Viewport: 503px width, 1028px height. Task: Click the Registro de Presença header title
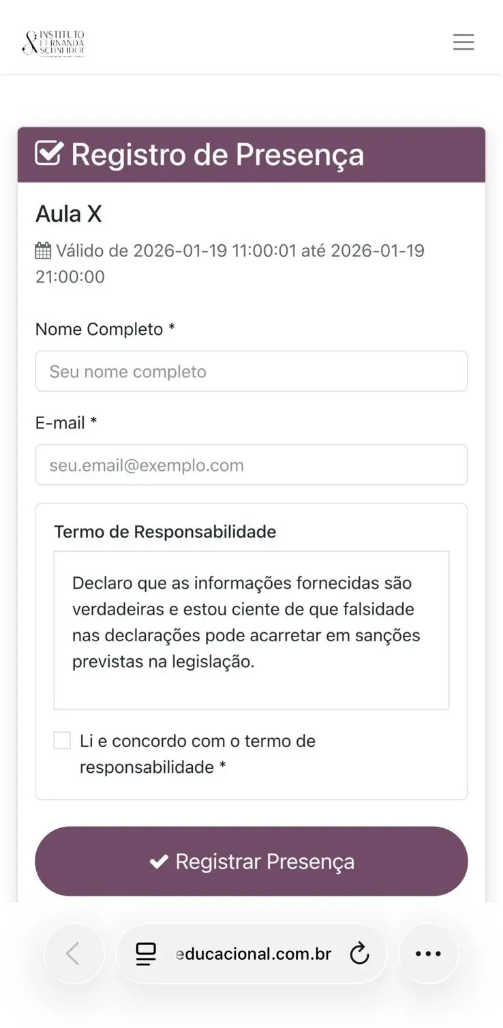[217, 154]
